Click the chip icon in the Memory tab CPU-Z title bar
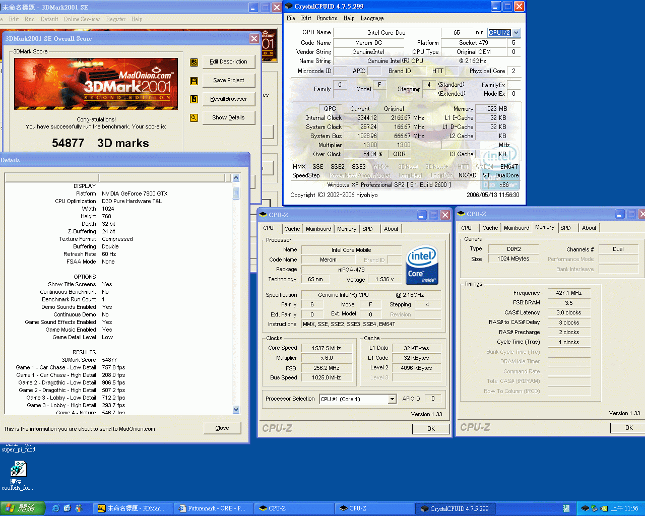The width and height of the screenshot is (645, 516). click(461, 214)
